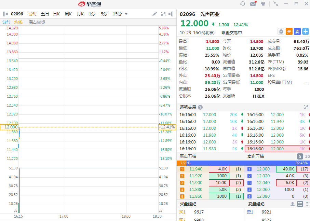Switch to the 五日 chart tab
This screenshot has height=221, width=310.
45,14
